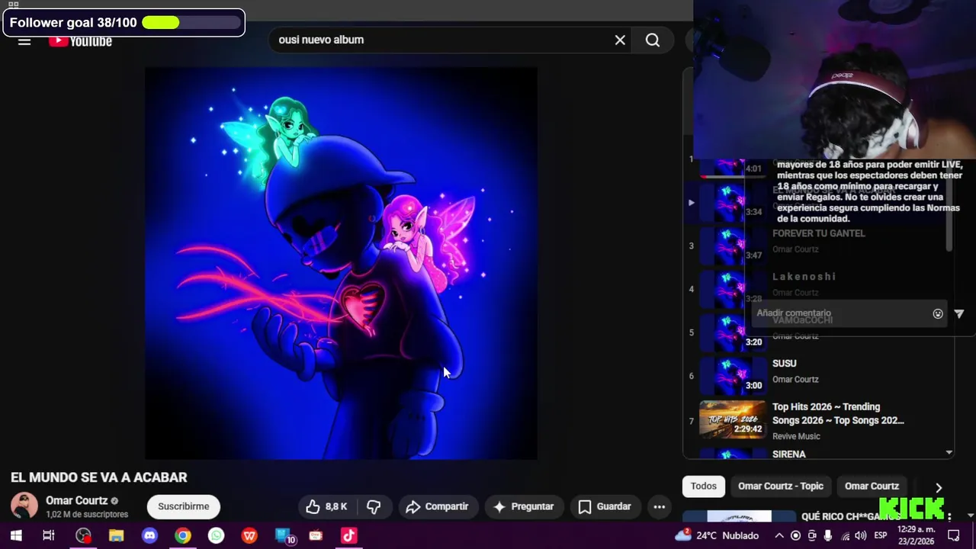Image resolution: width=976 pixels, height=549 pixels.
Task: Click the microphone tray icon
Action: click(x=828, y=535)
